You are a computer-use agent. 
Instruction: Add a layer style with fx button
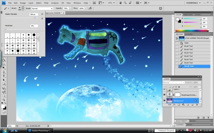pos(174,105)
